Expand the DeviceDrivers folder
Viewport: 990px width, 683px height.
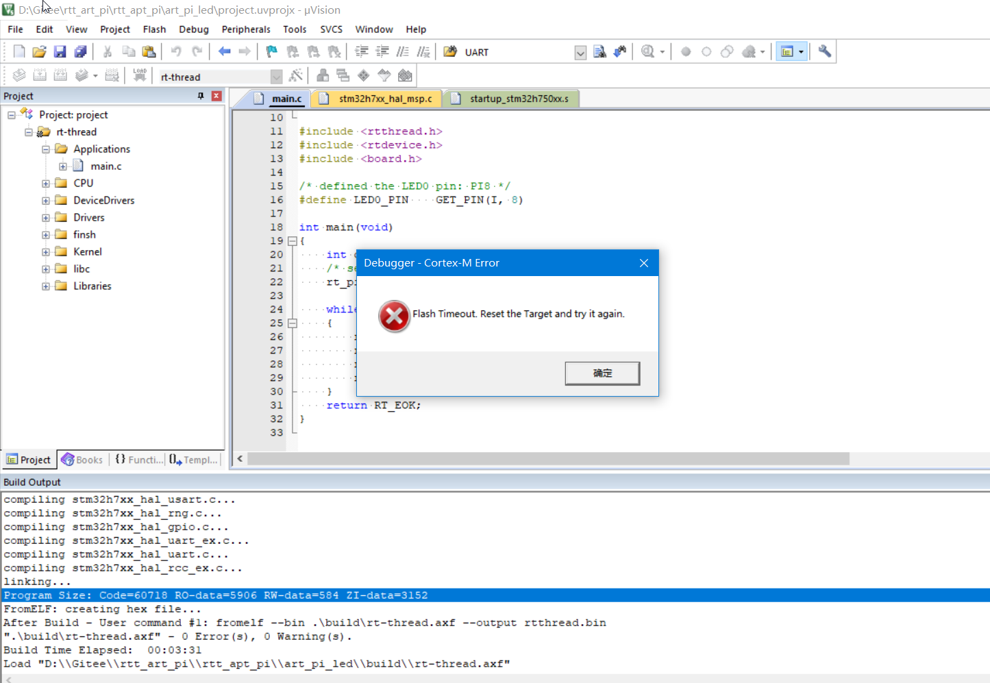pyautogui.click(x=46, y=201)
